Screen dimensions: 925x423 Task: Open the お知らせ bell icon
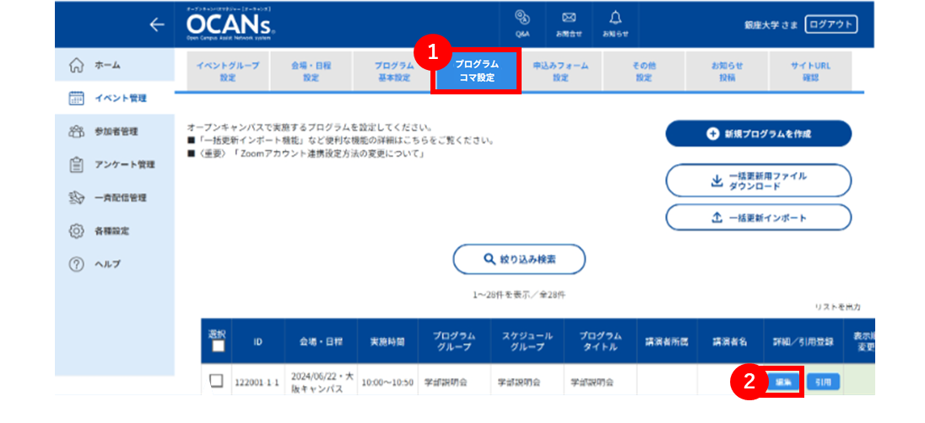615,24
